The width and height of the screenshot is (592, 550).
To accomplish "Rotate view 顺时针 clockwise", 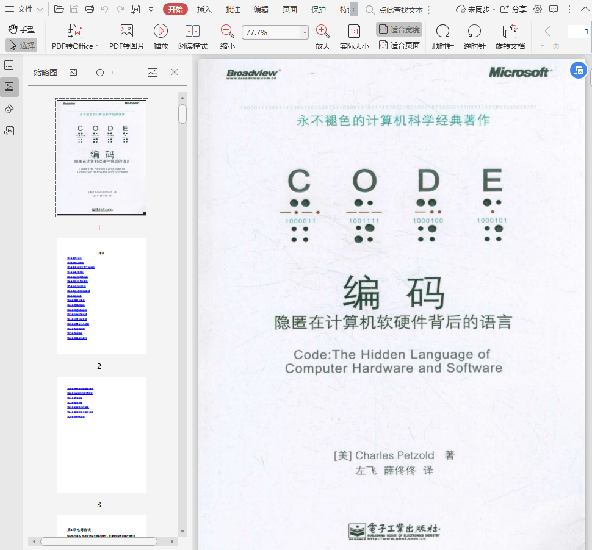I will [x=442, y=37].
